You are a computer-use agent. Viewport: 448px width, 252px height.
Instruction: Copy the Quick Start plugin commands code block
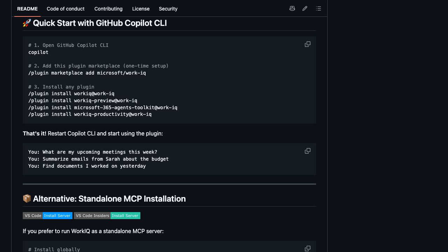click(308, 44)
